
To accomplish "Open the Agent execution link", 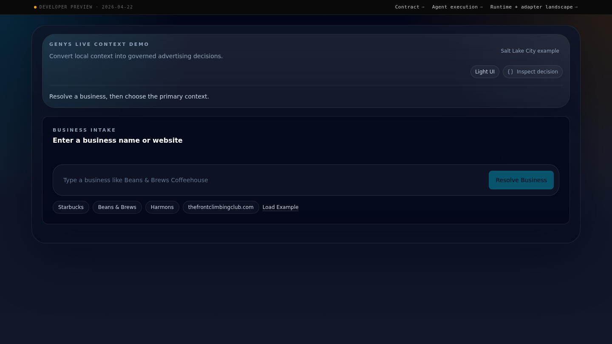I will point(457,7).
